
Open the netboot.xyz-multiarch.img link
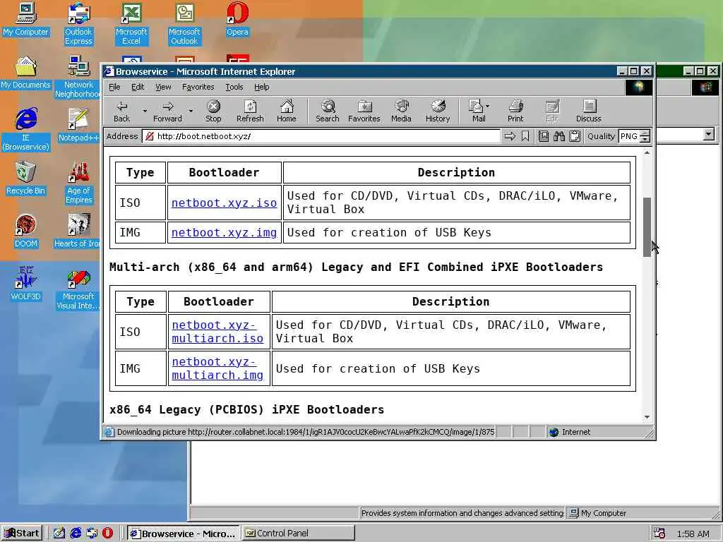click(217, 368)
